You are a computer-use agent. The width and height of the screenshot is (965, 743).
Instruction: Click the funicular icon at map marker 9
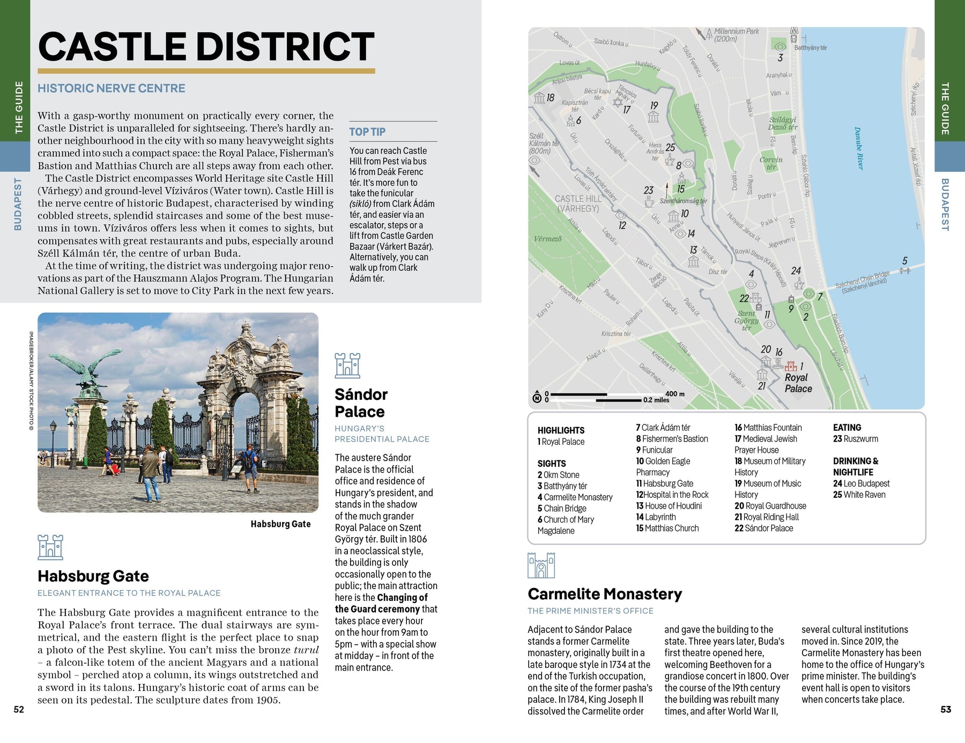tap(791, 299)
